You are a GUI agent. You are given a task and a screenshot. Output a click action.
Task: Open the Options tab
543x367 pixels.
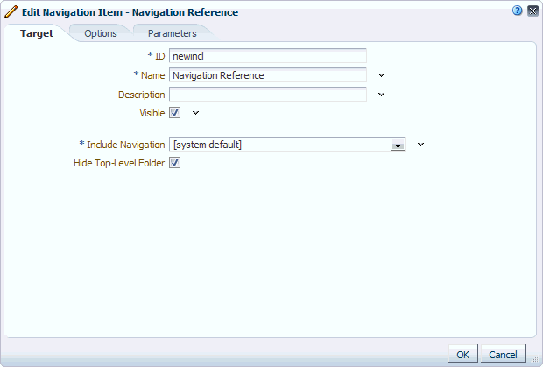(101, 33)
